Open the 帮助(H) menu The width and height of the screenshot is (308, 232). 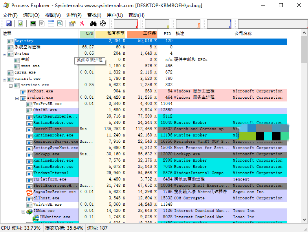(x=136, y=15)
